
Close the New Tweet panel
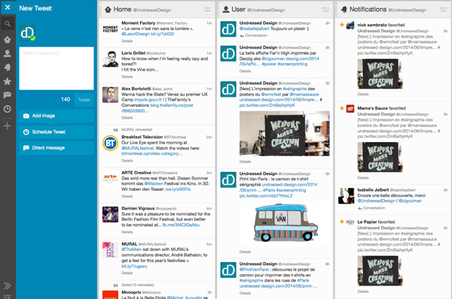click(x=8, y=8)
